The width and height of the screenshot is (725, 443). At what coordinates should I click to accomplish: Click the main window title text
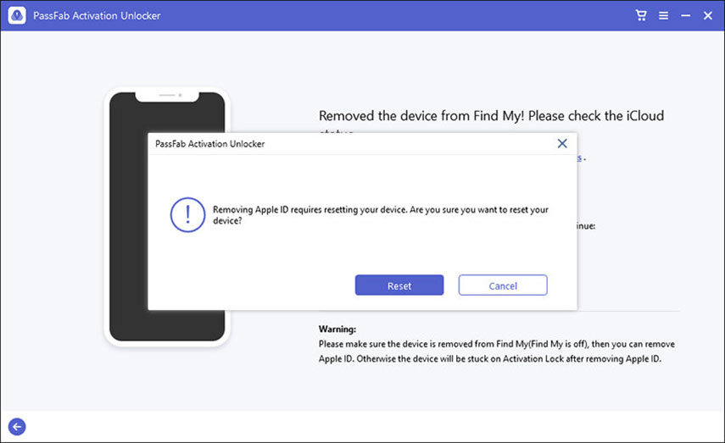pos(98,15)
